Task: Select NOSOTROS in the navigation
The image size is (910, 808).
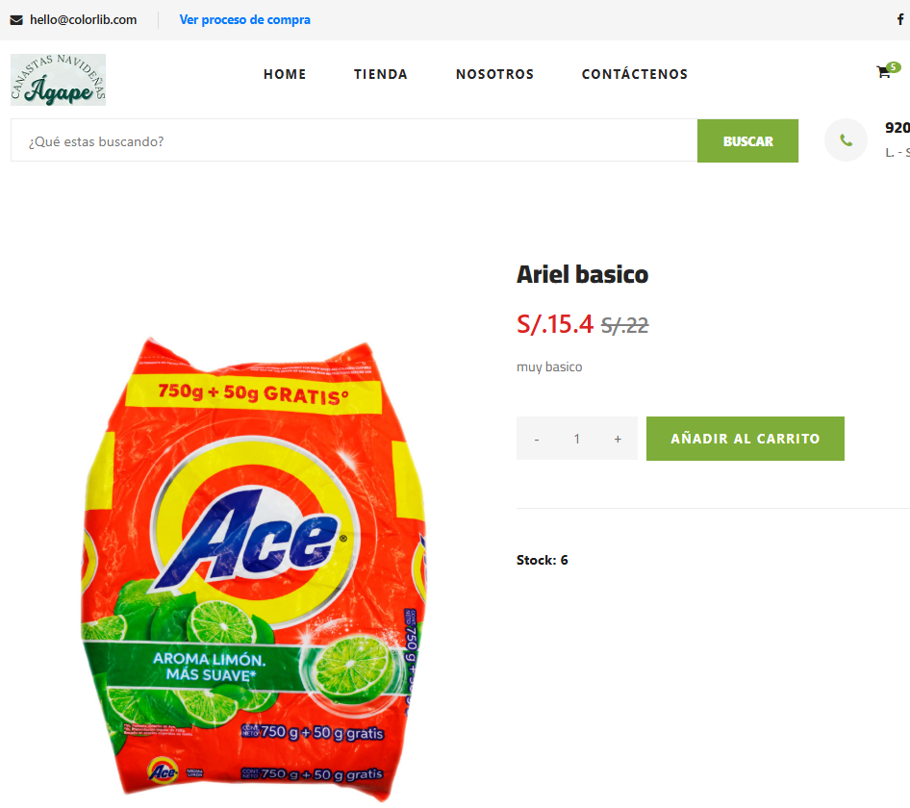Action: tap(494, 74)
